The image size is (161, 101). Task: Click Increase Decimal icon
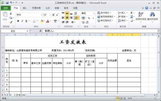pos(83,22)
